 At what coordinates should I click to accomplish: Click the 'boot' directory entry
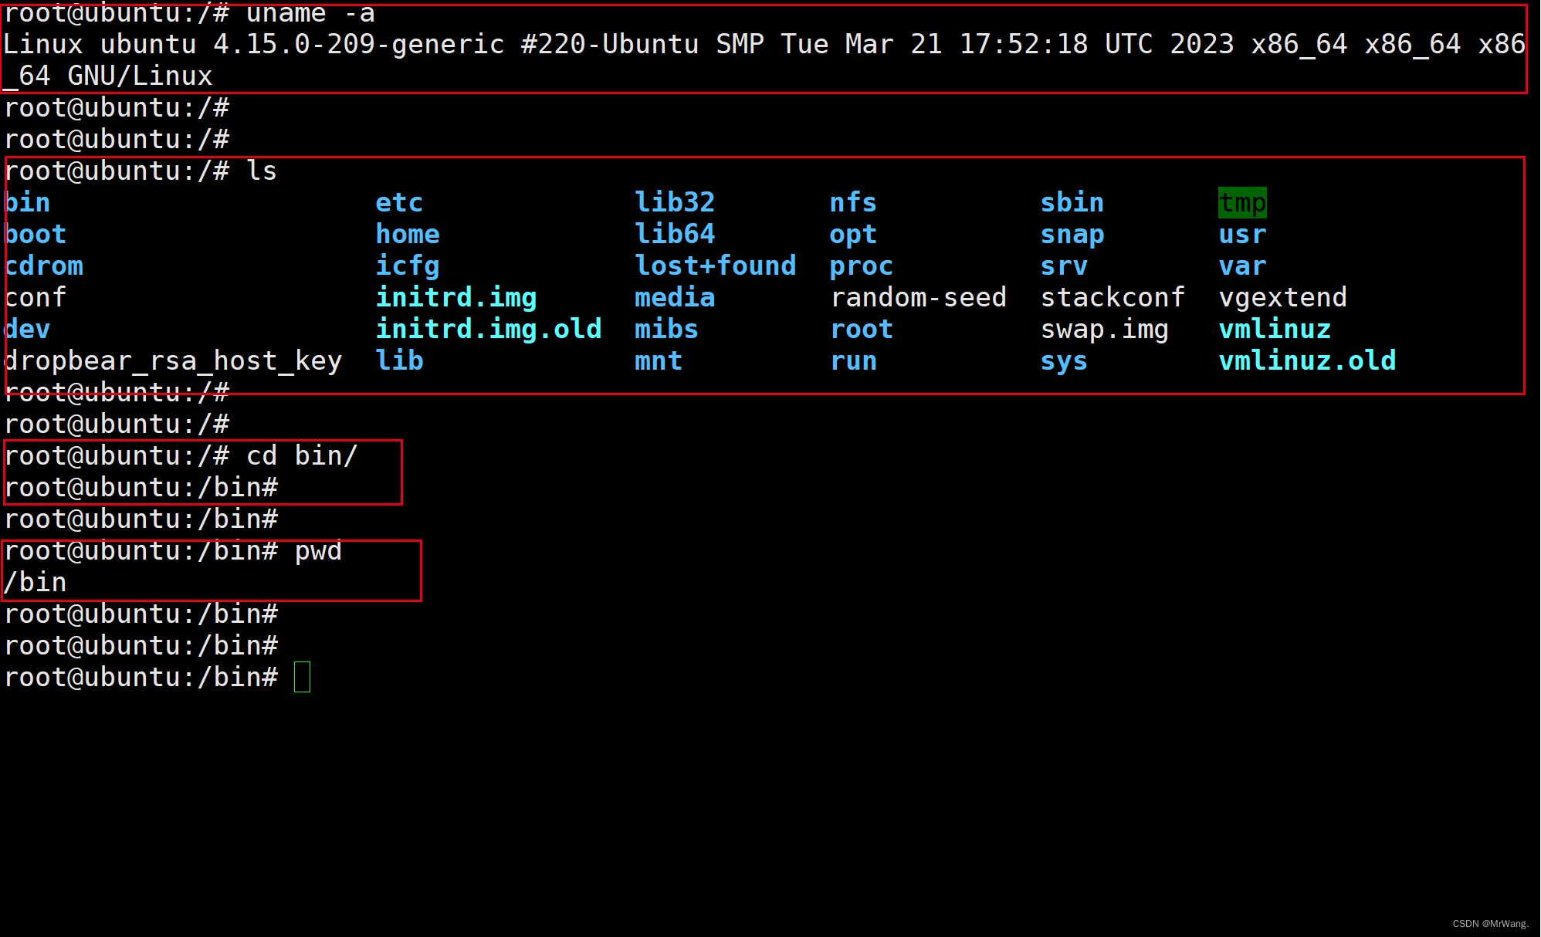click(36, 235)
